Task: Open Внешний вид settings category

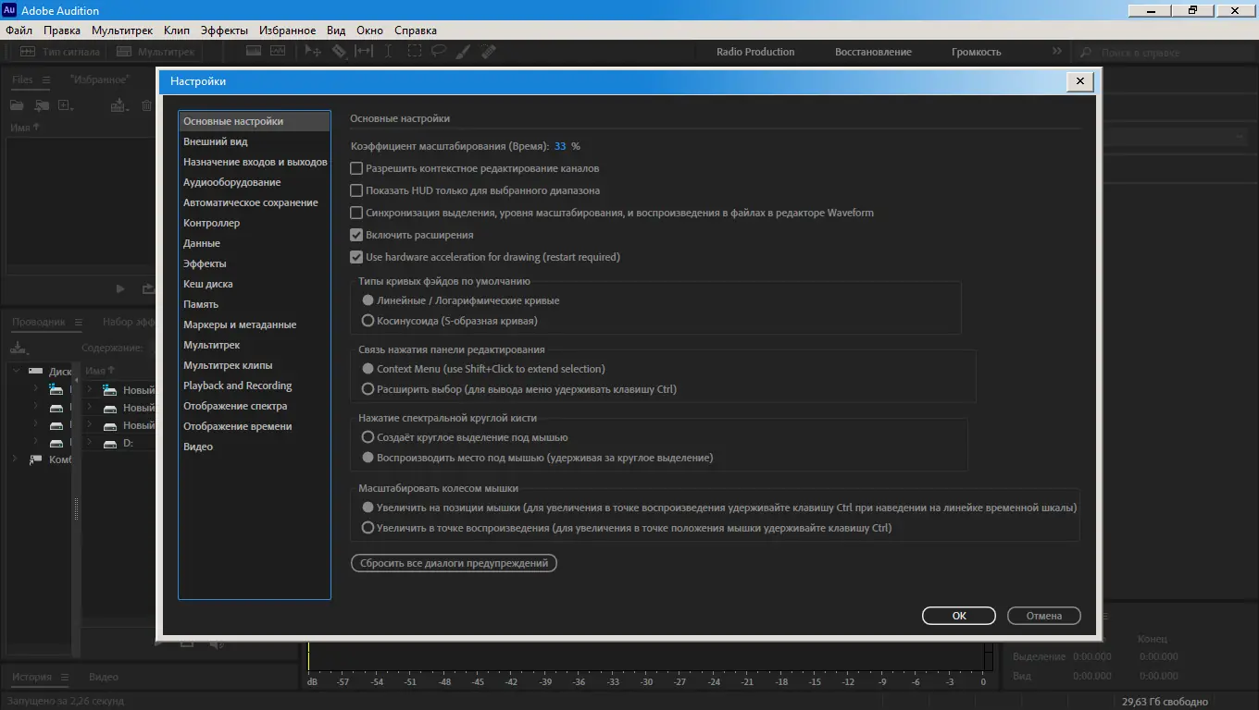Action: [x=254, y=141]
